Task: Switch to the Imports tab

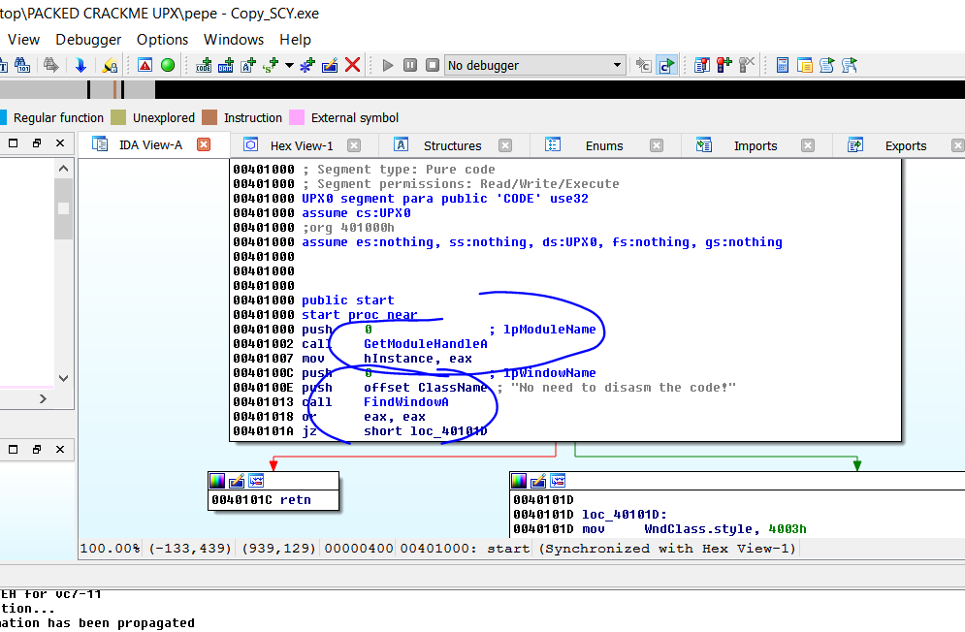Action: (x=755, y=145)
